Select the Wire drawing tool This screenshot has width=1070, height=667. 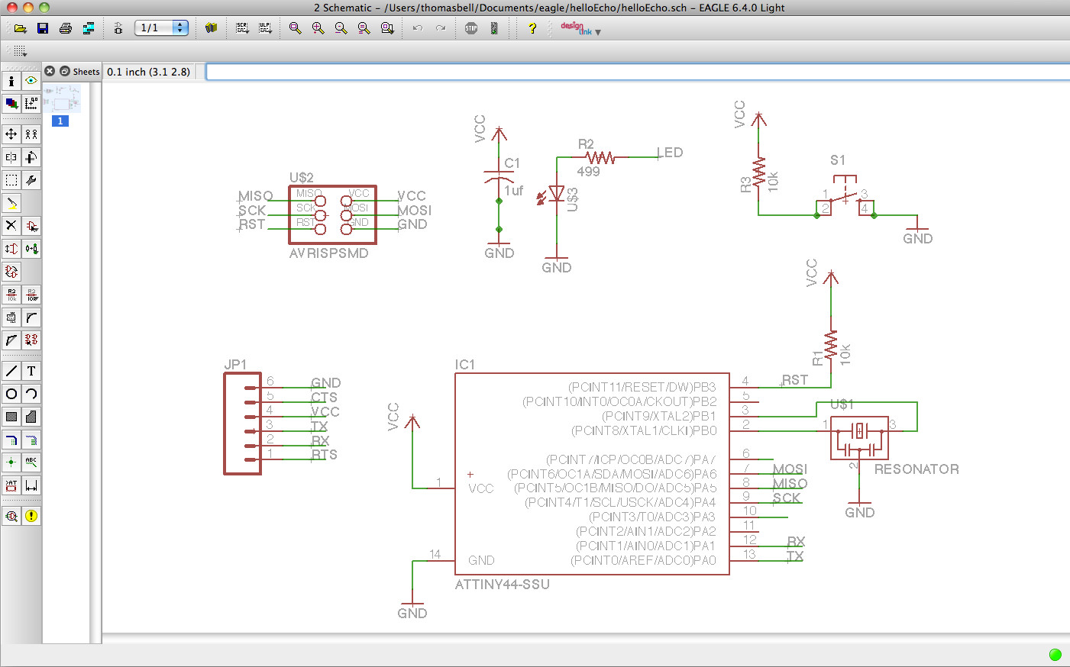tap(11, 370)
